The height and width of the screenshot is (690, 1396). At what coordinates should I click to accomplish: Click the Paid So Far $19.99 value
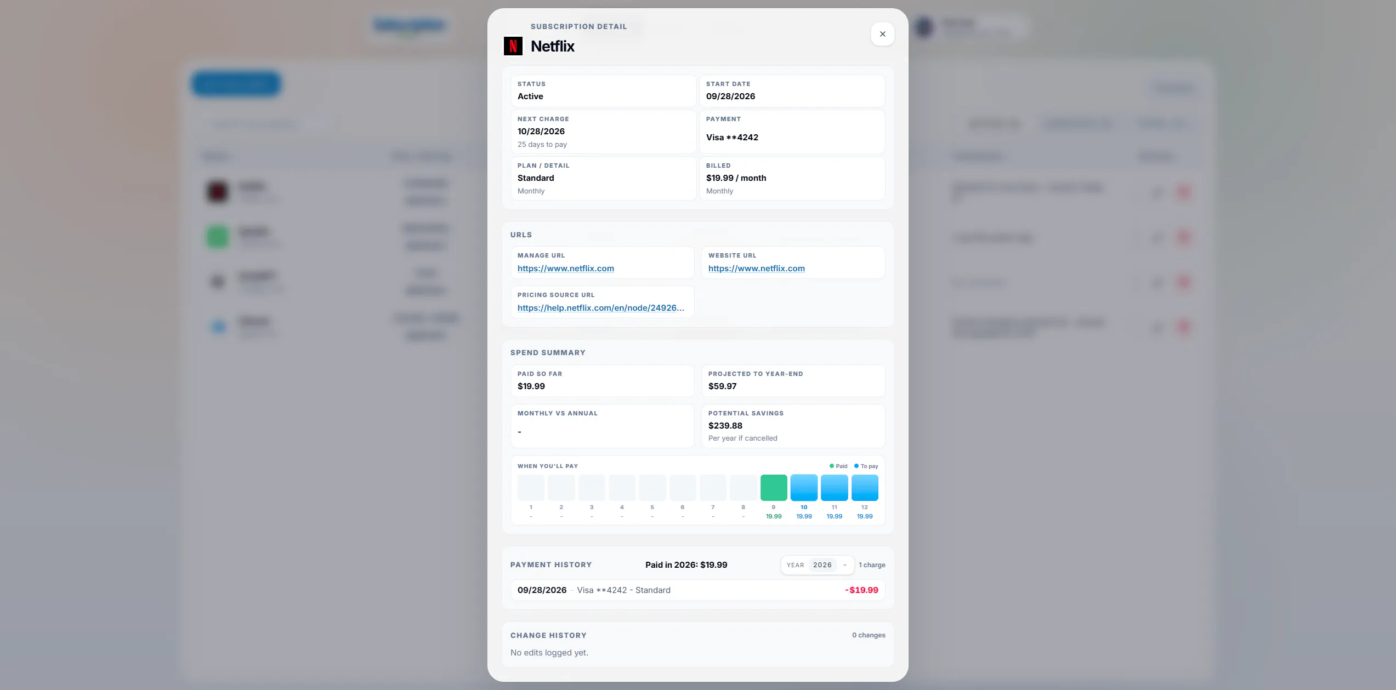coord(531,386)
